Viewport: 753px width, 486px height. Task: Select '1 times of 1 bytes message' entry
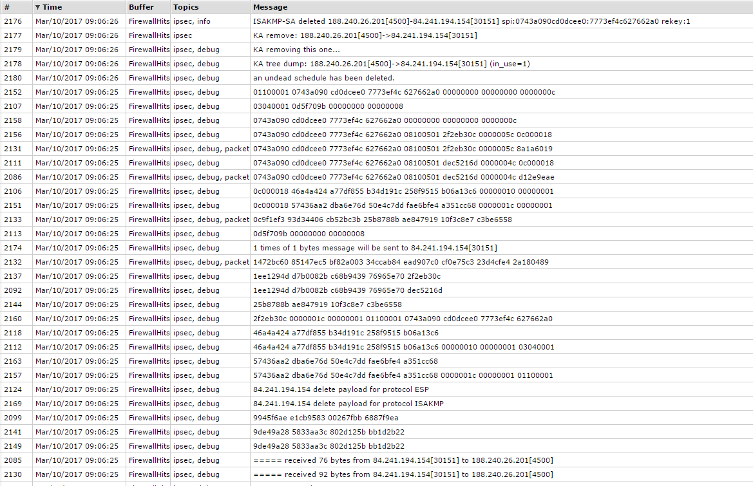(x=375, y=248)
